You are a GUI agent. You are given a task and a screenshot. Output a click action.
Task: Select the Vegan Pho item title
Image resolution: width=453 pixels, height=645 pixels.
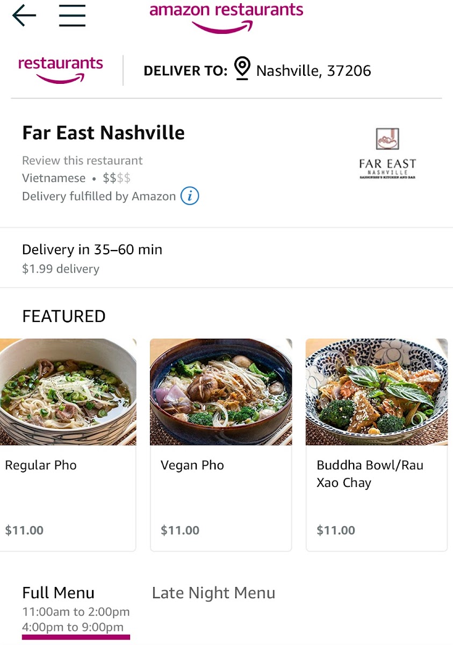192,465
